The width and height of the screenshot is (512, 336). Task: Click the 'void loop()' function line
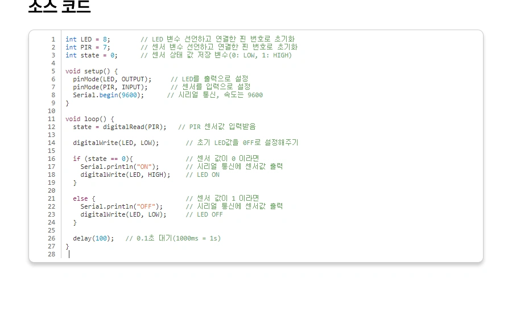(89, 119)
